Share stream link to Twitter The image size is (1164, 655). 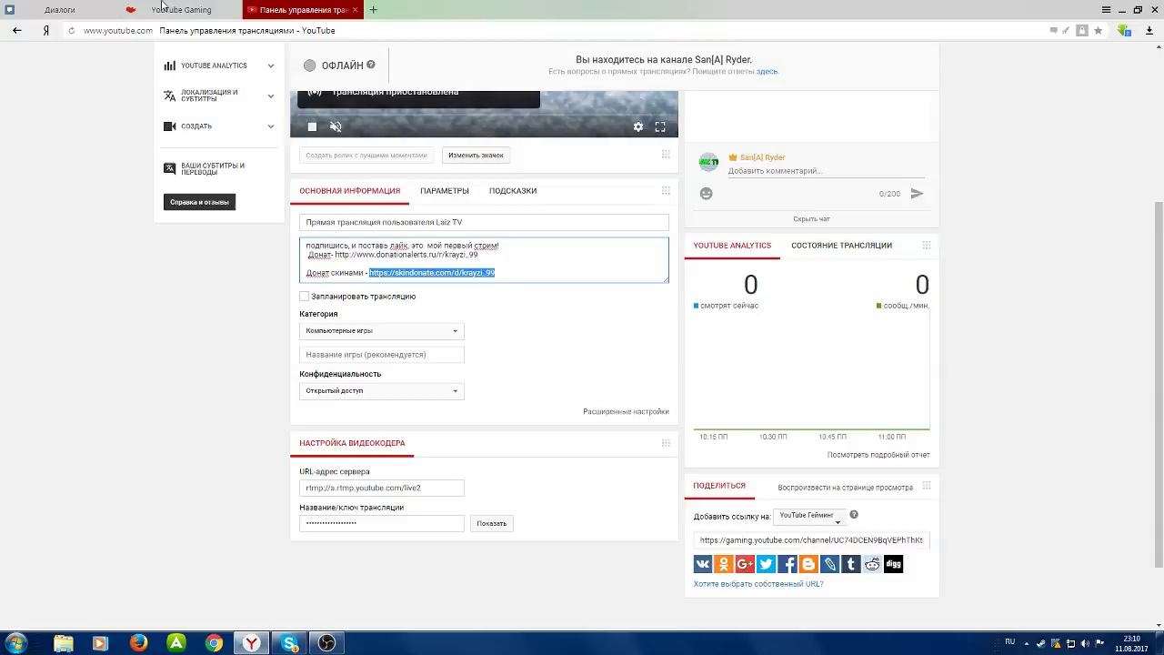click(767, 564)
